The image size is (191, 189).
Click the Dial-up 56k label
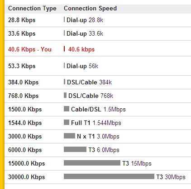point(82,66)
